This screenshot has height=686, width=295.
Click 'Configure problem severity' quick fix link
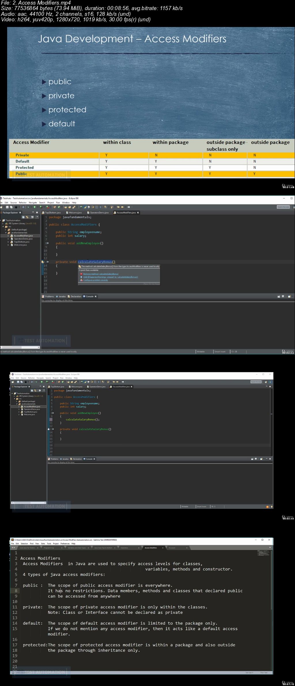pyautogui.click(x=96, y=280)
